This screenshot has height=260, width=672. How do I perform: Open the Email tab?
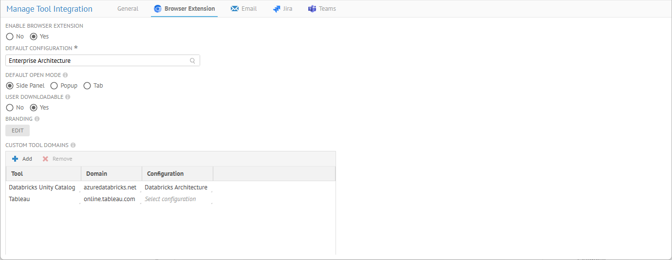(x=243, y=9)
